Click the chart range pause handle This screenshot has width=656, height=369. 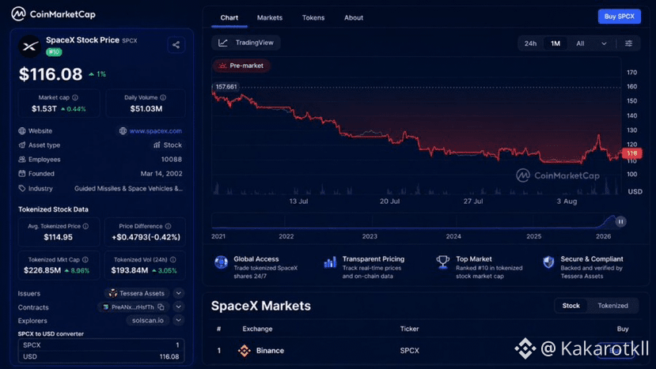point(621,221)
